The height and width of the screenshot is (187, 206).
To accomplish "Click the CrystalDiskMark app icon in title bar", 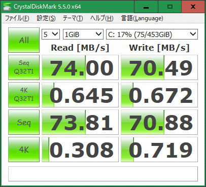I will point(7,7).
